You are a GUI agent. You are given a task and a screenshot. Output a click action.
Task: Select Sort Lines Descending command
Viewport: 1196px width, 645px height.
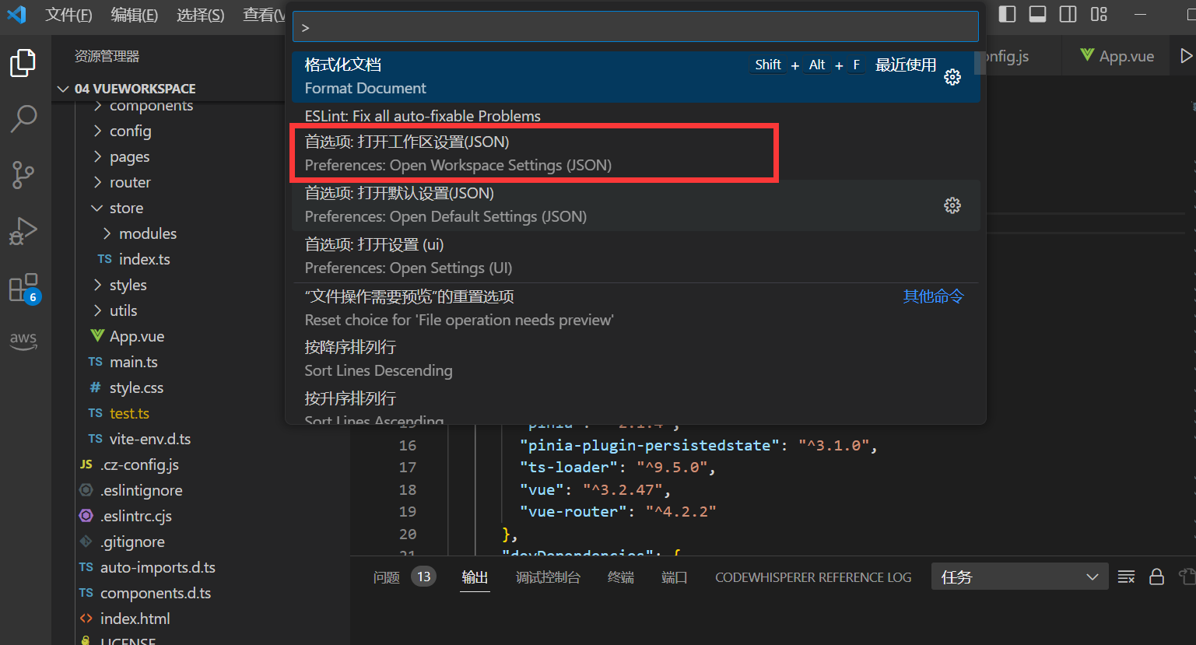click(x=635, y=359)
